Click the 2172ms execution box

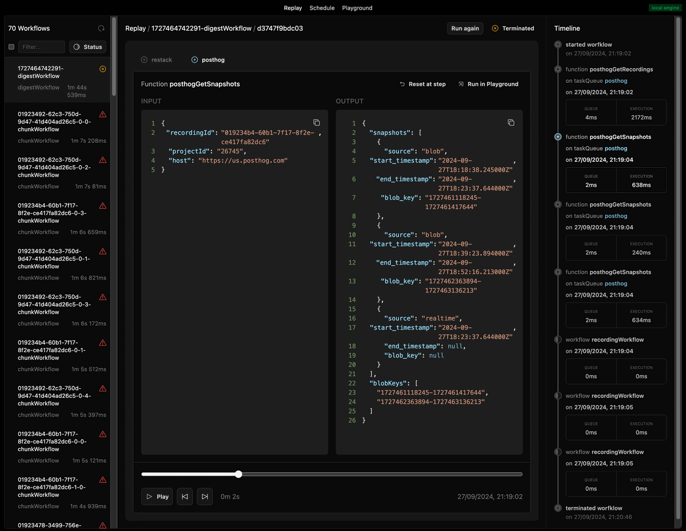[641, 113]
